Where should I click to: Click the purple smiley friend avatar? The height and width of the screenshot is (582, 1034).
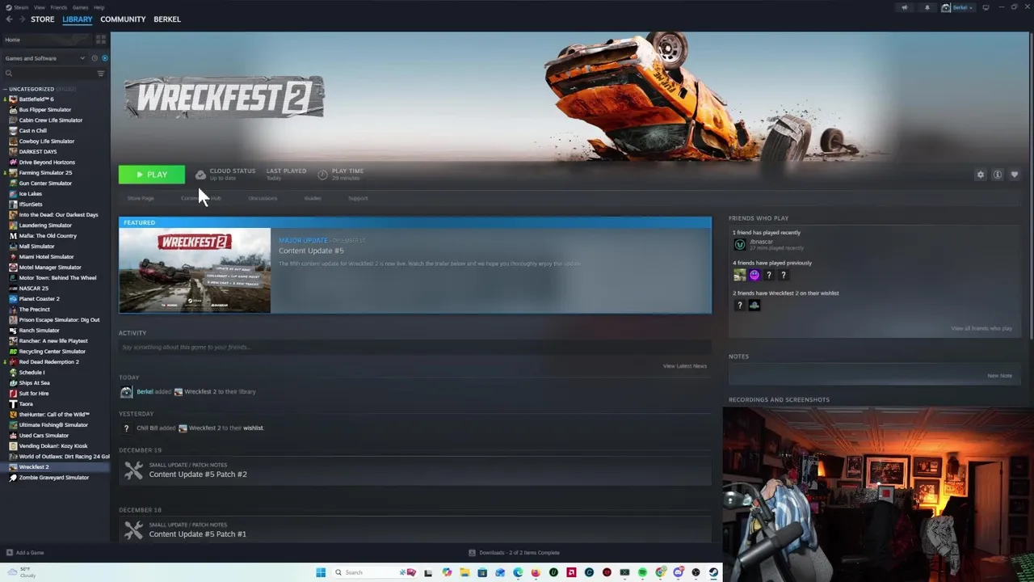pyautogui.click(x=754, y=275)
